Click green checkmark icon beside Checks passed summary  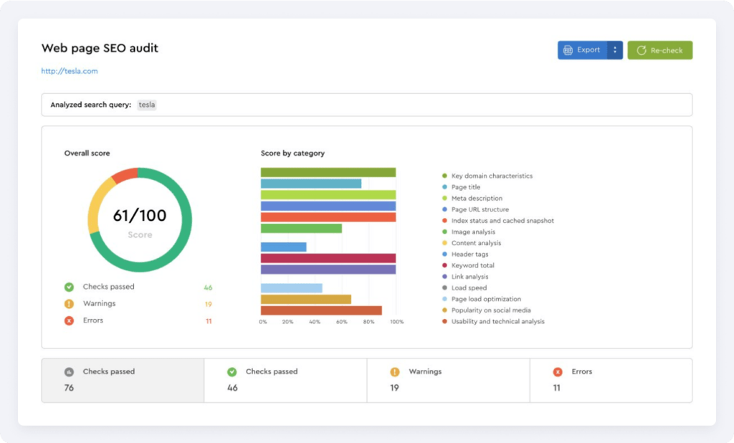coord(70,287)
